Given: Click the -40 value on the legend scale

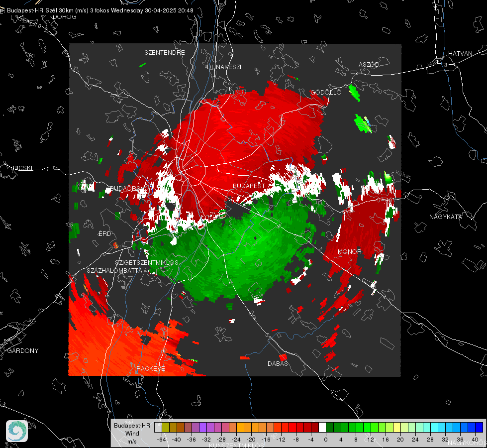Looking at the screenshot, I should 177,440.
